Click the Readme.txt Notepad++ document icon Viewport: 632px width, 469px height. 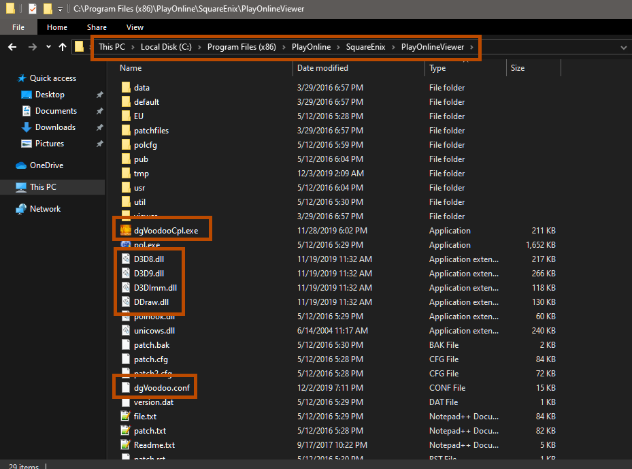[125, 445]
